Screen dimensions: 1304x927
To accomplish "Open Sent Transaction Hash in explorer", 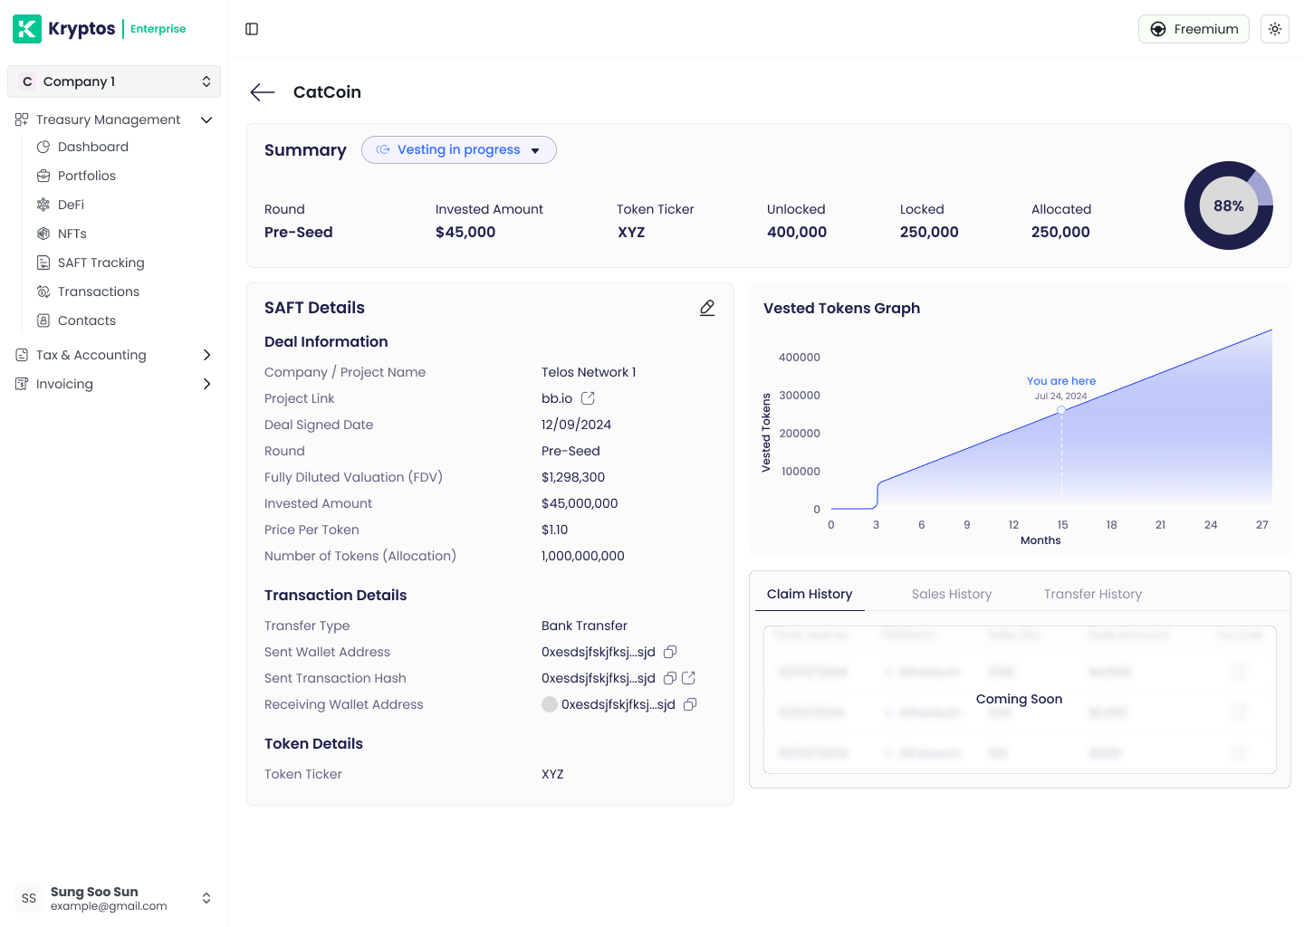I will (x=688, y=678).
